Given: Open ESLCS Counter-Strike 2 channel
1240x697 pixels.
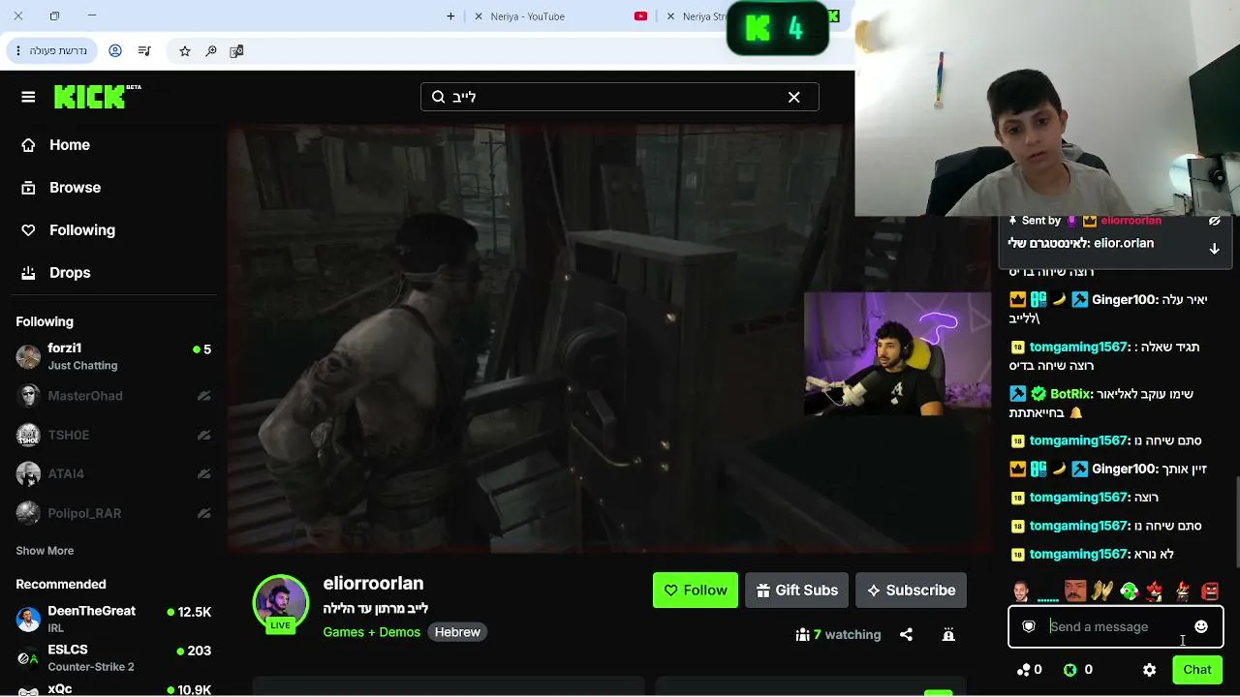Looking at the screenshot, I should [113, 657].
